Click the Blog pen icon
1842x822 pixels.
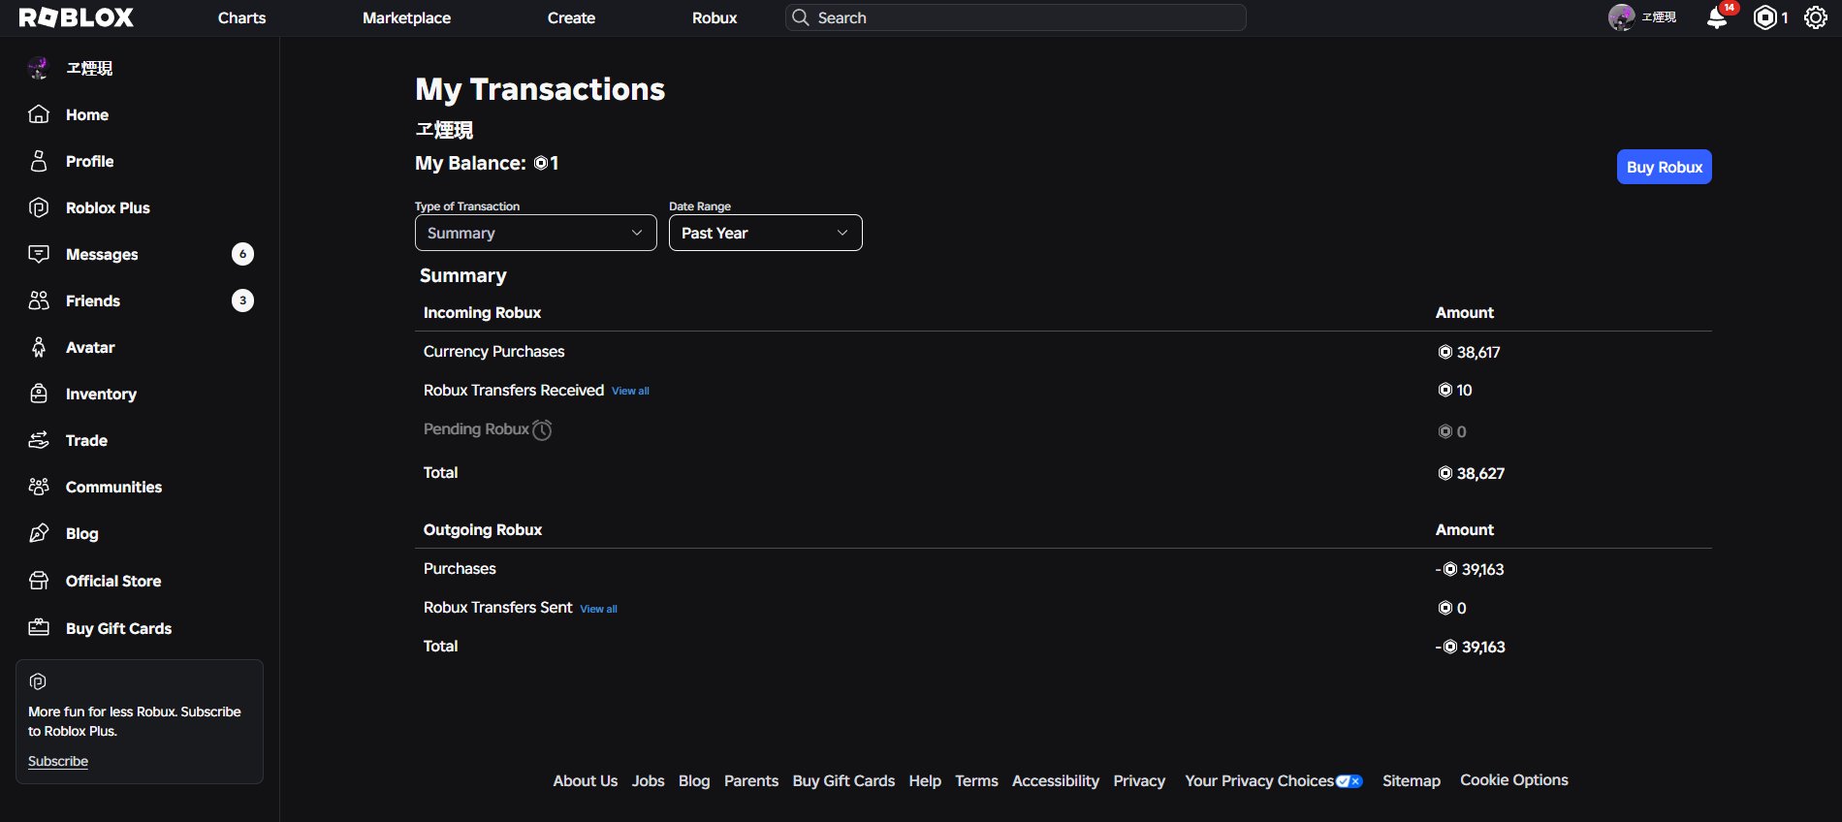pos(39,533)
